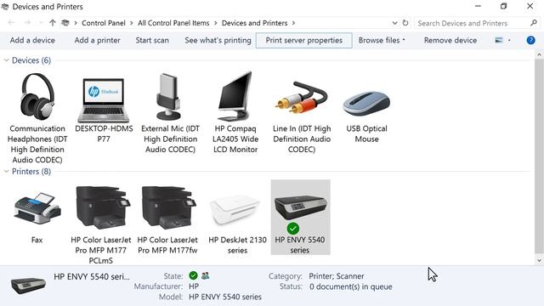
Task: Click the shared state icon in details pane
Action: tap(205, 275)
